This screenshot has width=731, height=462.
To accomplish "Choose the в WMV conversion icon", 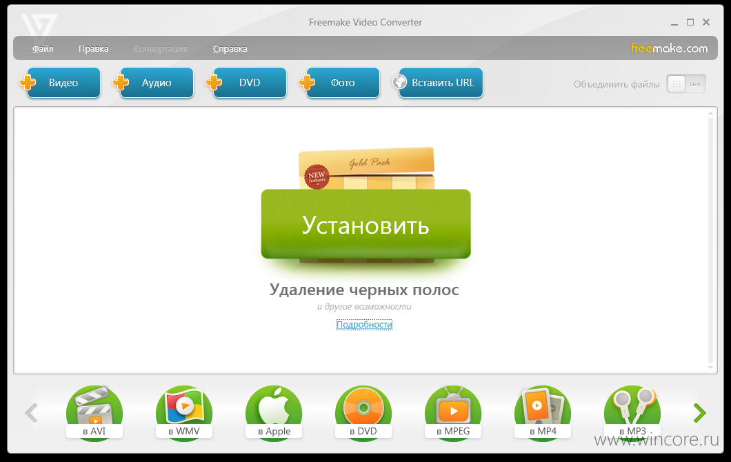I will (x=183, y=412).
